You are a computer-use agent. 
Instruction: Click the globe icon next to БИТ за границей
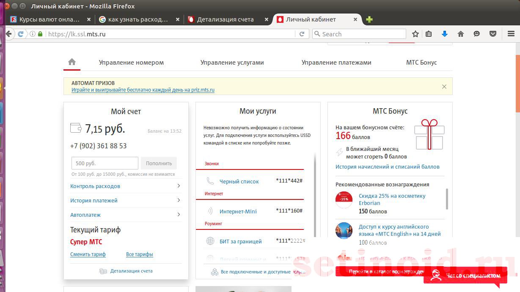[x=210, y=241]
